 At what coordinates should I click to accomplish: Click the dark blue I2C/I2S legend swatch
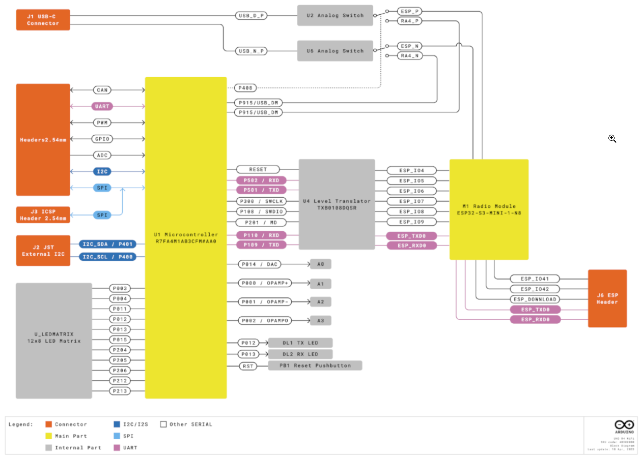118,424
